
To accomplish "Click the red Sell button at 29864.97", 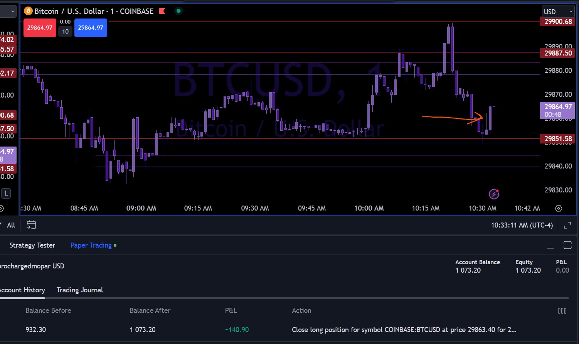I will point(40,28).
